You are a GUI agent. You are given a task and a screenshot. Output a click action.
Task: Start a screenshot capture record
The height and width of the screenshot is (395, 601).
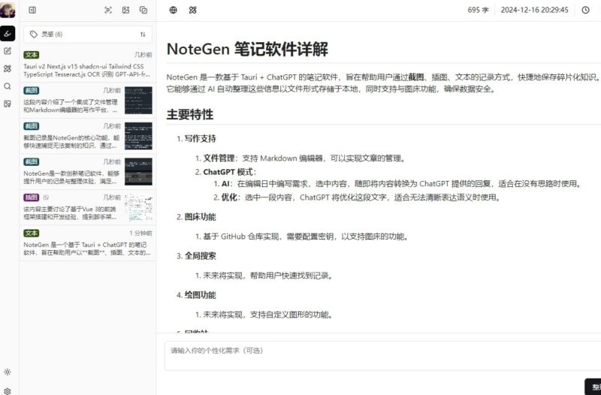point(108,10)
